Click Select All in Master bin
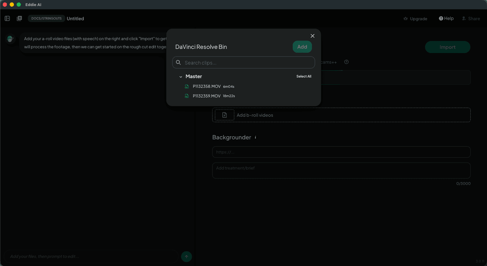This screenshot has width=487, height=266. [x=304, y=77]
